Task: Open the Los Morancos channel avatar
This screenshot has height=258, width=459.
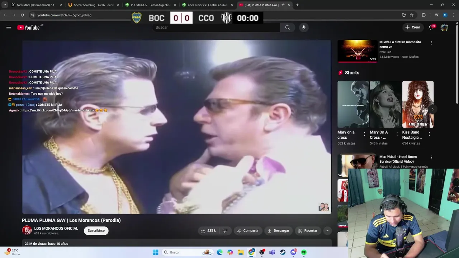Action: pyautogui.click(x=27, y=230)
